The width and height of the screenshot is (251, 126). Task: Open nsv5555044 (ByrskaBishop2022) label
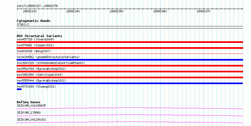(41, 81)
